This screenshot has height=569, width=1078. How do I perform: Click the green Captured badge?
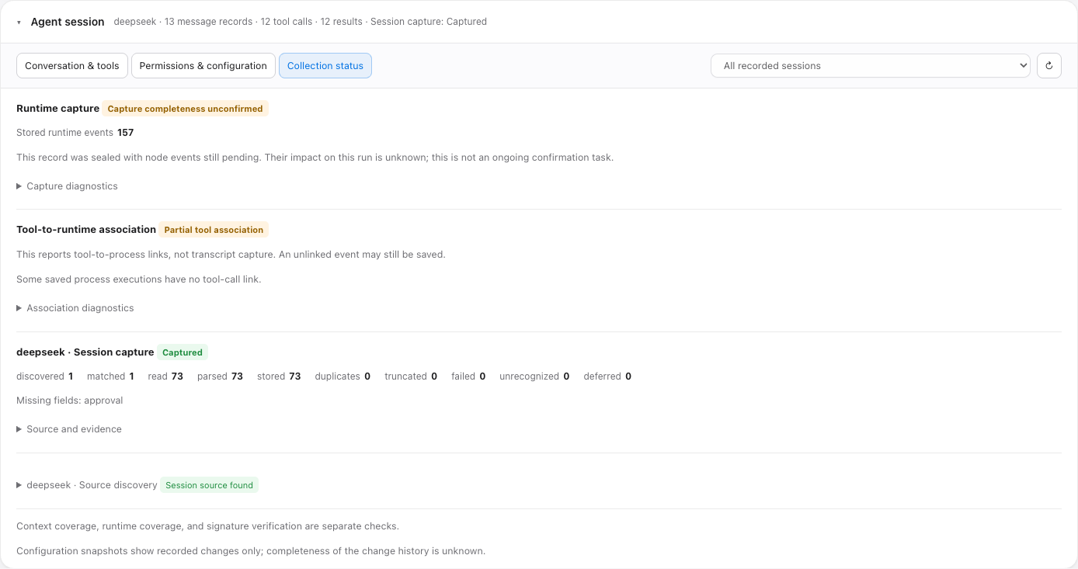click(183, 352)
